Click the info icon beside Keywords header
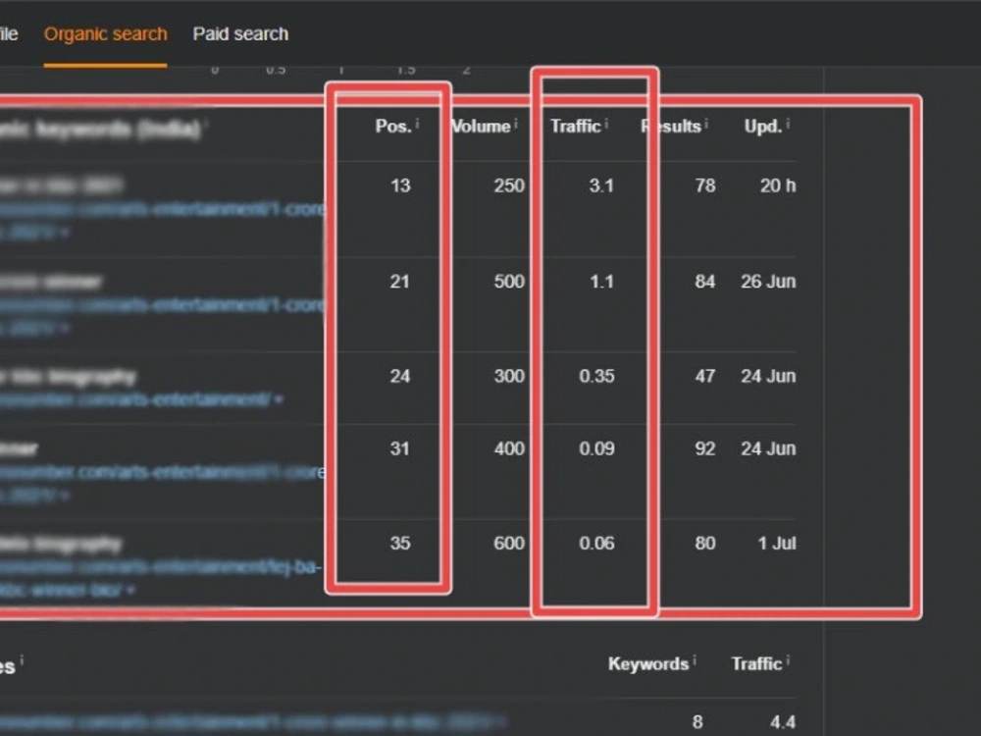Image resolution: width=981 pixels, height=736 pixels. click(695, 660)
